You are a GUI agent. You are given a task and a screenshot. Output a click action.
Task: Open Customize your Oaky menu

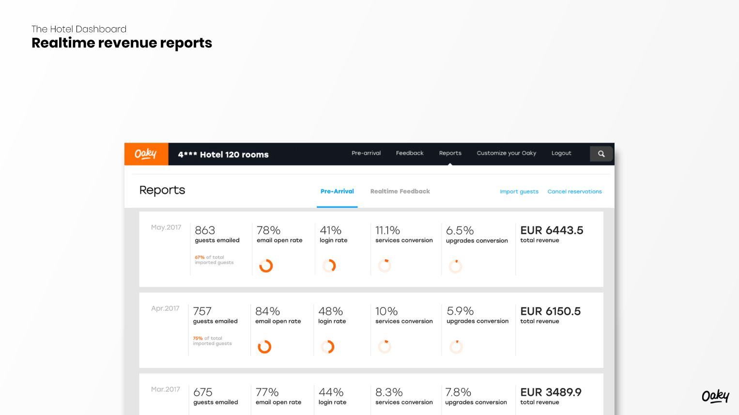click(507, 153)
